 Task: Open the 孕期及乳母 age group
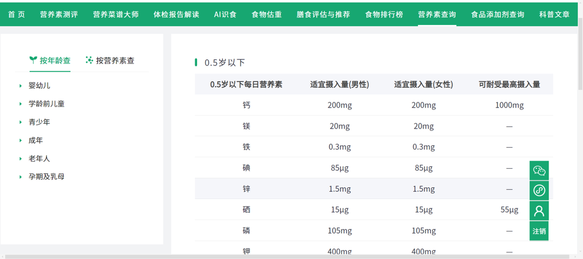[x=46, y=176]
